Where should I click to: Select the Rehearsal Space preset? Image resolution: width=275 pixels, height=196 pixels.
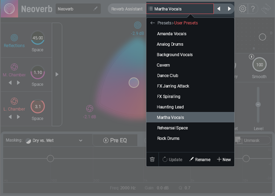(190, 128)
